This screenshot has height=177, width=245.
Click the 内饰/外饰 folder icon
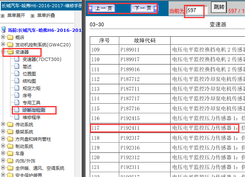coord(10,160)
